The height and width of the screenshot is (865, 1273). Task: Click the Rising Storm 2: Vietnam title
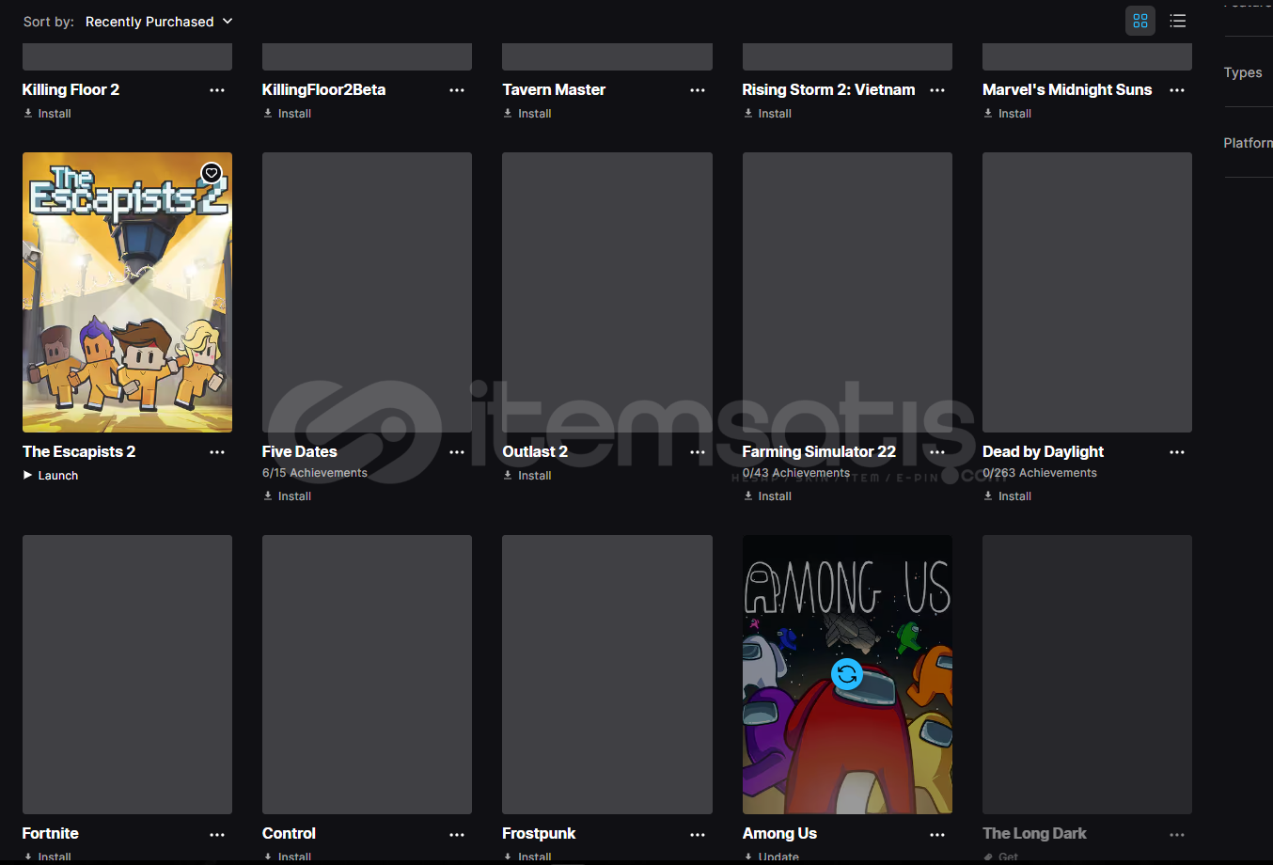828,89
